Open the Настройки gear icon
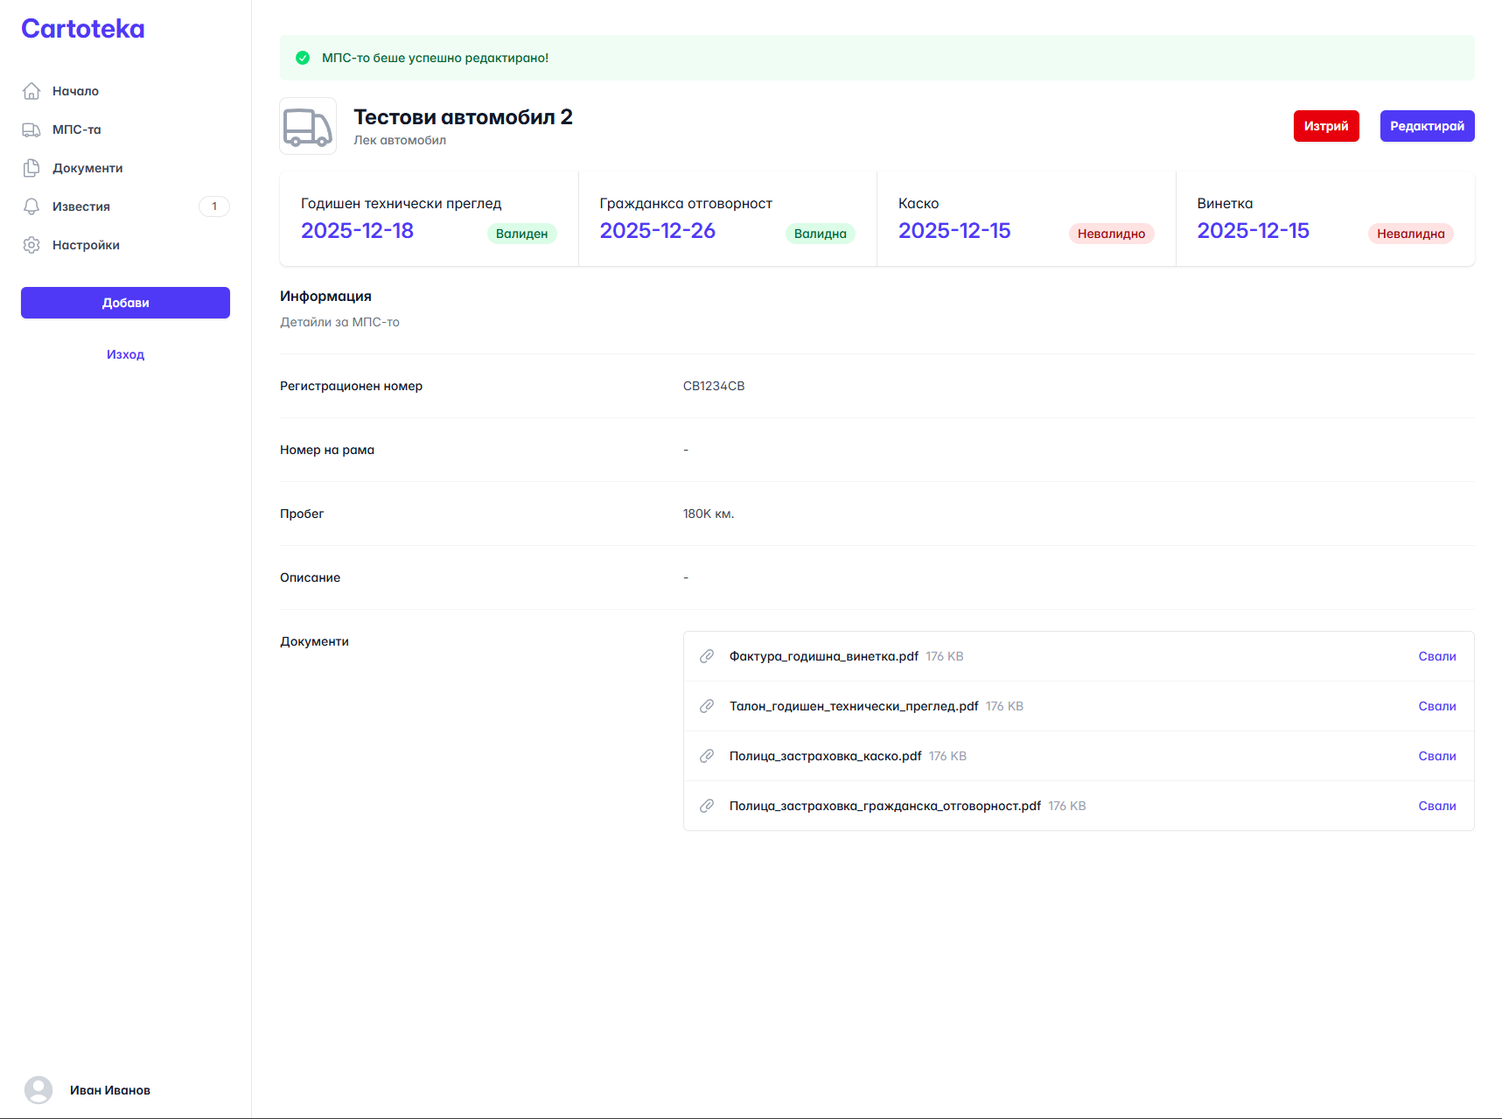Screen dimensions: 1502x1119 [x=31, y=245]
